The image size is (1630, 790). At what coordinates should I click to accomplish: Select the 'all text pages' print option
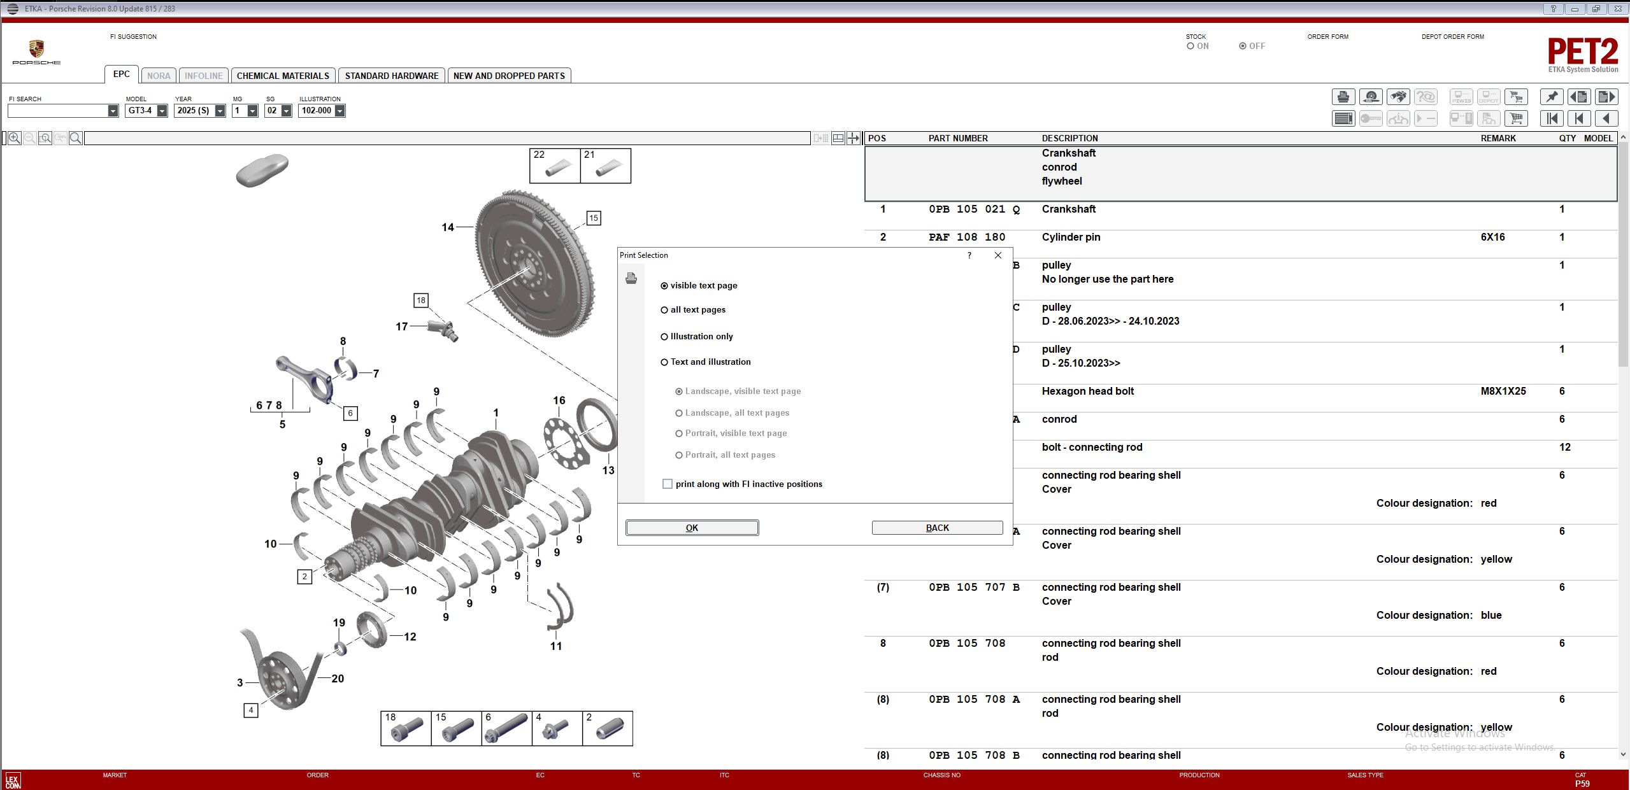pyautogui.click(x=664, y=309)
